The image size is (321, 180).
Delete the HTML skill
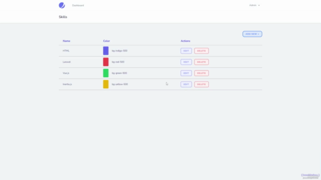pos(202,51)
